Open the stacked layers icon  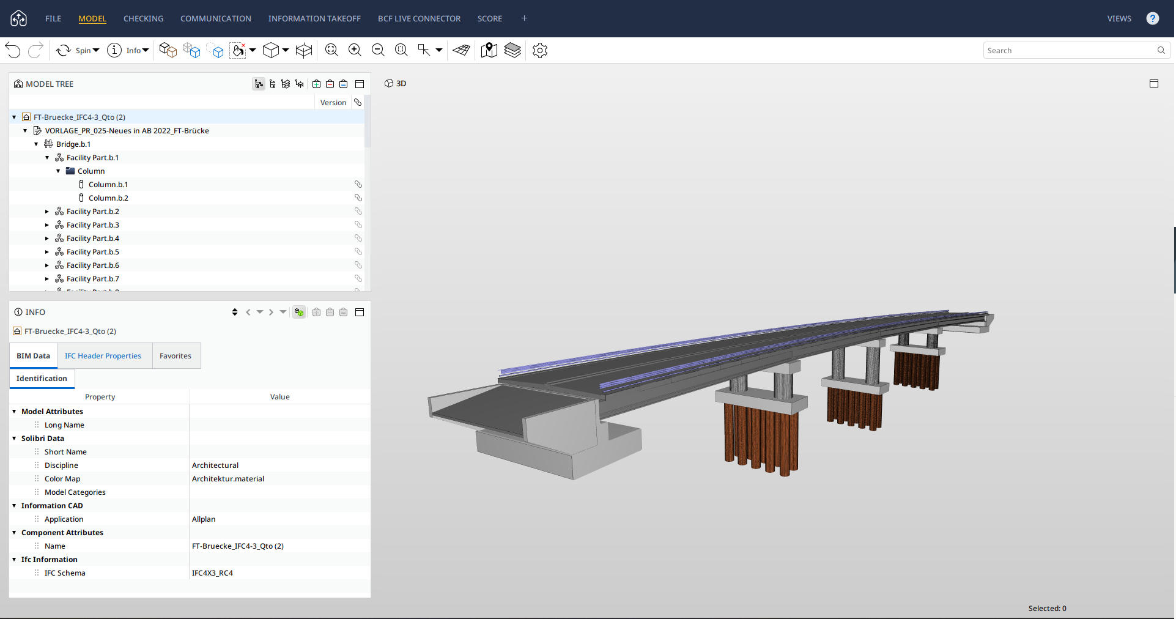(x=512, y=50)
